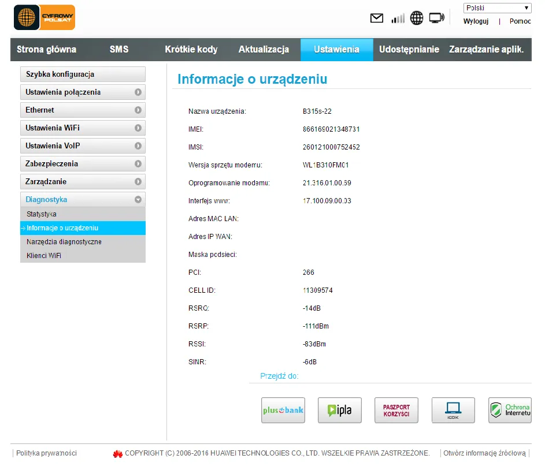The height and width of the screenshot is (470, 545).
Task: Click the RSRQ value -14dB
Action: click(x=312, y=308)
